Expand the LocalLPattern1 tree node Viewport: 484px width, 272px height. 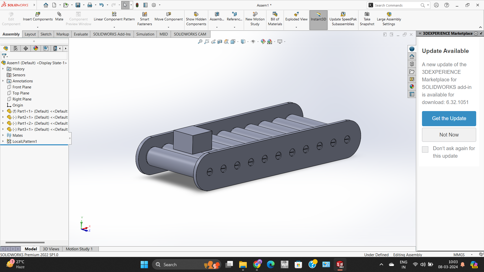click(3, 142)
